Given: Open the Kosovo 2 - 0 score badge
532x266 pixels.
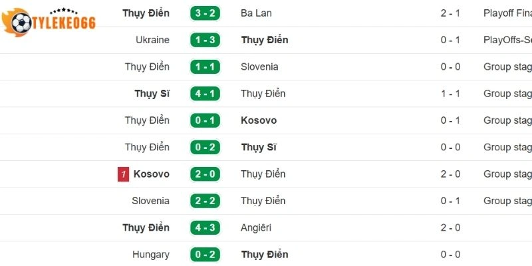Looking at the screenshot, I should coord(205,174).
